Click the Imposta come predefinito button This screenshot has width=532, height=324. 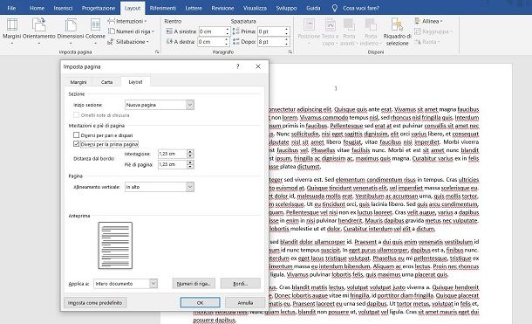(x=95, y=302)
